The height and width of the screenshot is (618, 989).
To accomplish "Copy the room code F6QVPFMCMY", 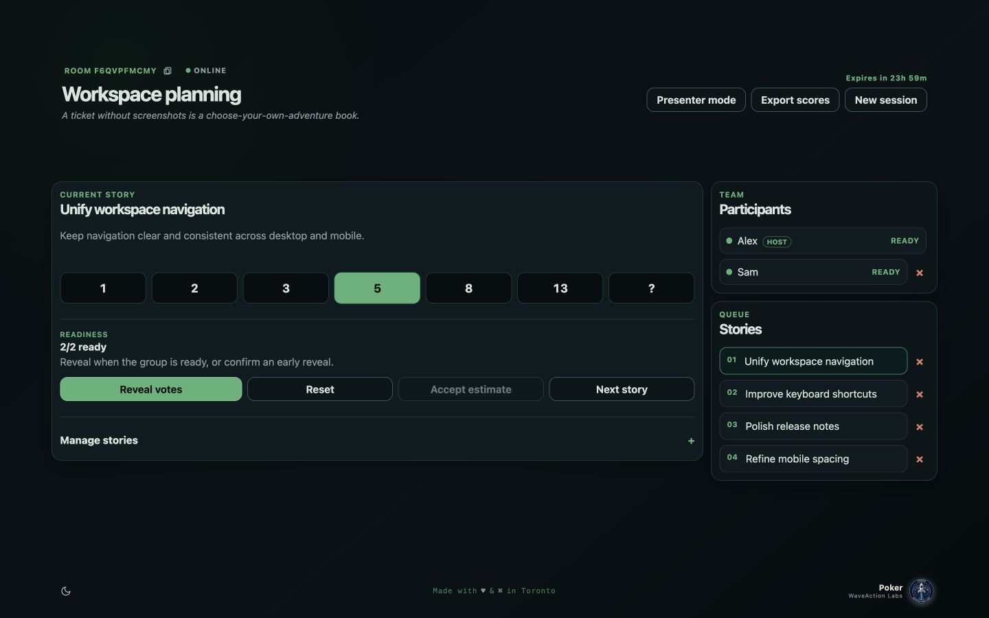I will click(168, 71).
